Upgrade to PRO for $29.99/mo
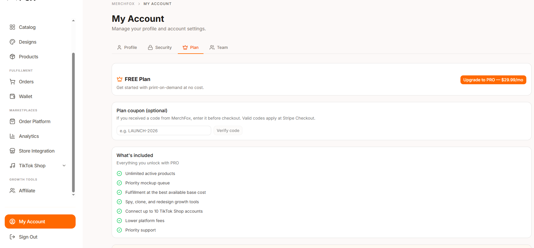Image resolution: width=534 pixels, height=248 pixels. point(493,80)
